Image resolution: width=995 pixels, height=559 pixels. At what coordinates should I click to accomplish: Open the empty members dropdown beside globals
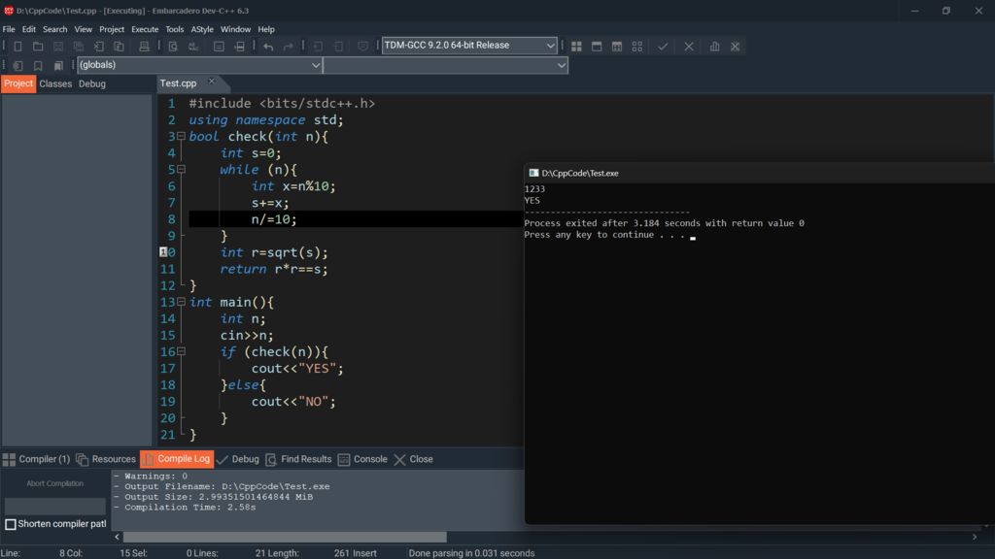pyautogui.click(x=445, y=65)
